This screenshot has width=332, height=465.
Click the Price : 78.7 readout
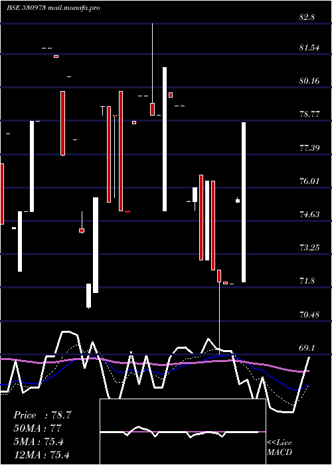coord(42,415)
